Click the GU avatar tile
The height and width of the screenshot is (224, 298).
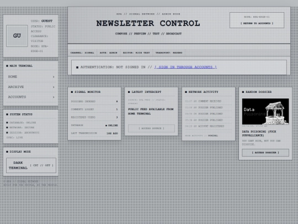pyautogui.click(x=17, y=36)
